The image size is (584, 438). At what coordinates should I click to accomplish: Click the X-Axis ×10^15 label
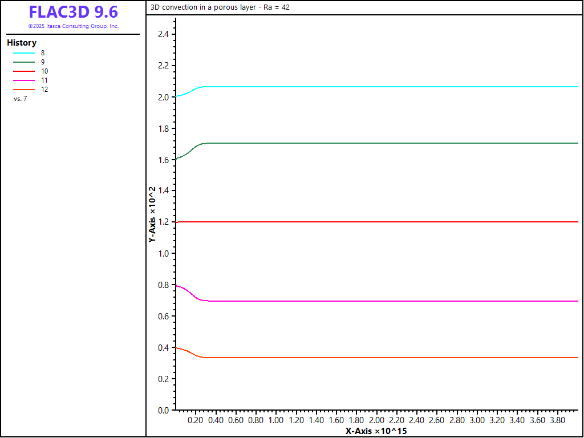click(x=376, y=431)
